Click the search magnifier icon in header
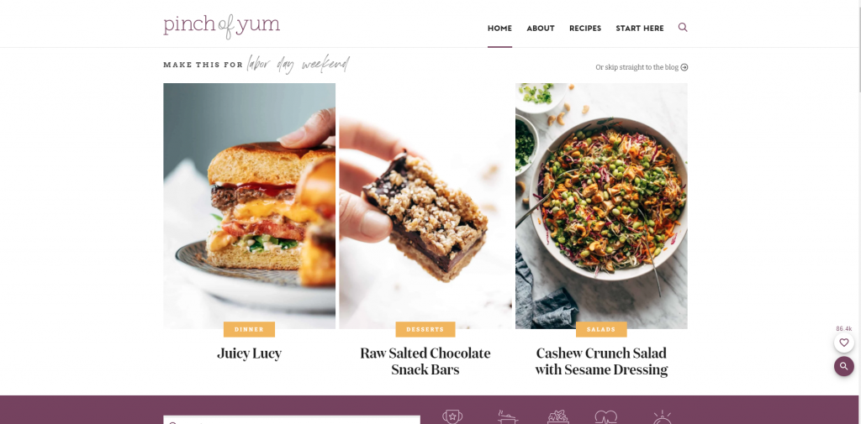Image resolution: width=861 pixels, height=424 pixels. [683, 28]
